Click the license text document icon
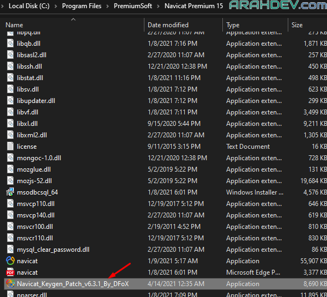 [x=10, y=146]
